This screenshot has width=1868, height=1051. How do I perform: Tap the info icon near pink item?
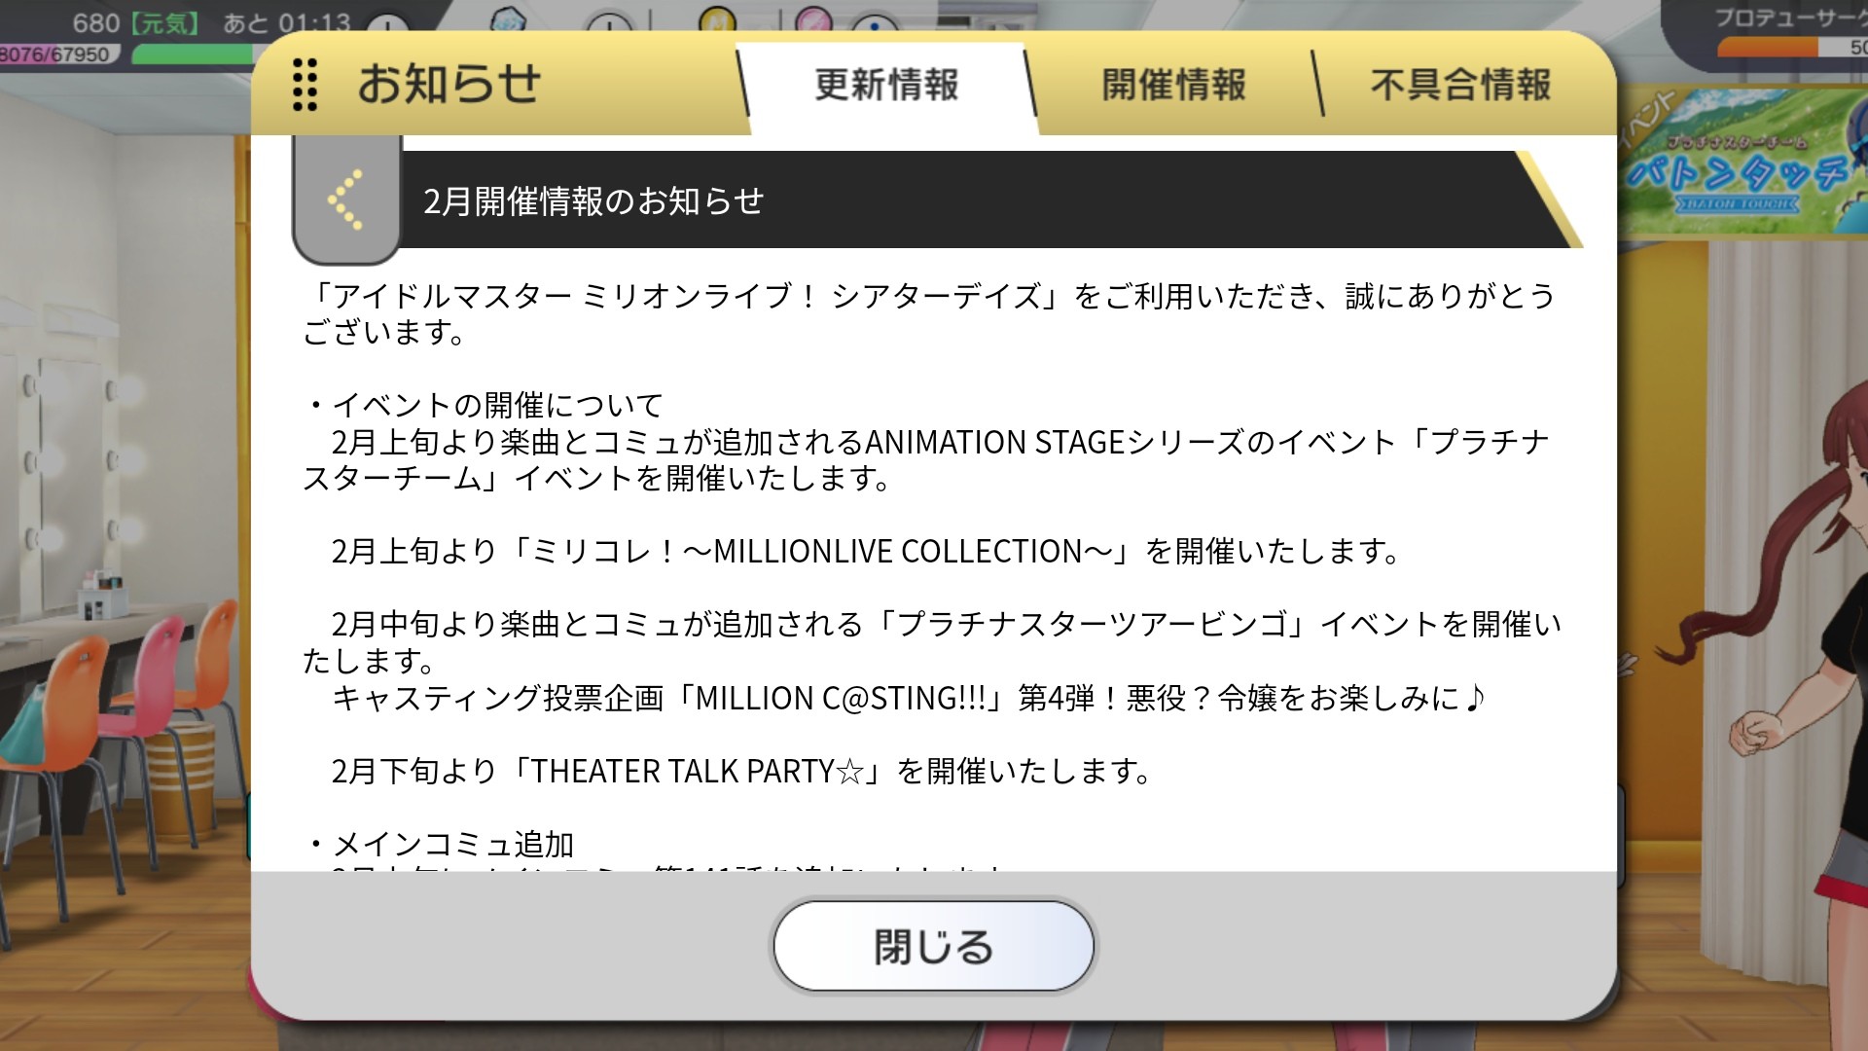tap(877, 23)
